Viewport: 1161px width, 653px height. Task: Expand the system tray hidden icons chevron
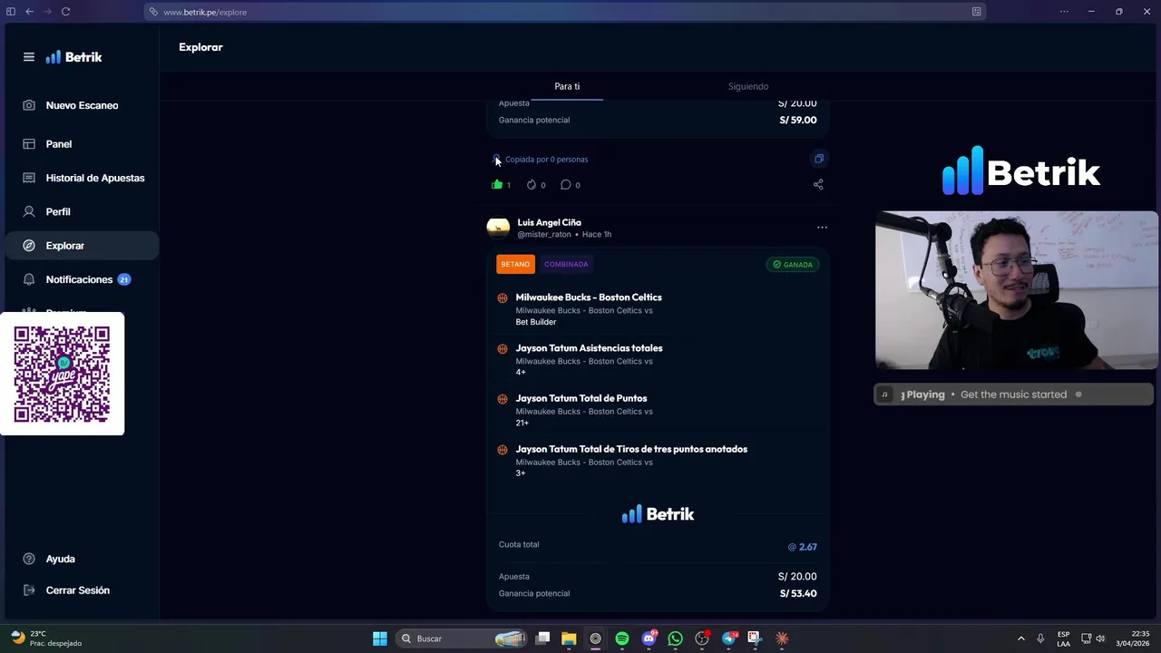[x=1020, y=638]
